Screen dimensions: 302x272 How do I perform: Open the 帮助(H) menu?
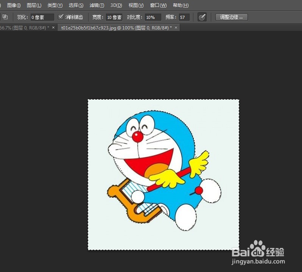(181, 5)
